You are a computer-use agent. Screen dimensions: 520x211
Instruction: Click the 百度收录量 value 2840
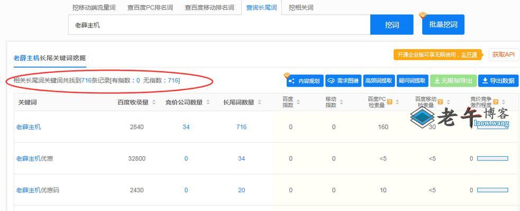(x=137, y=127)
